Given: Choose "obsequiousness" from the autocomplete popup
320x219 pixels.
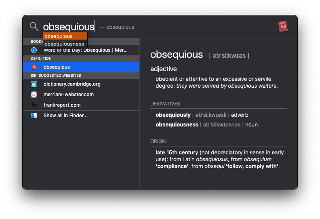Looking at the screenshot, I should [x=64, y=44].
